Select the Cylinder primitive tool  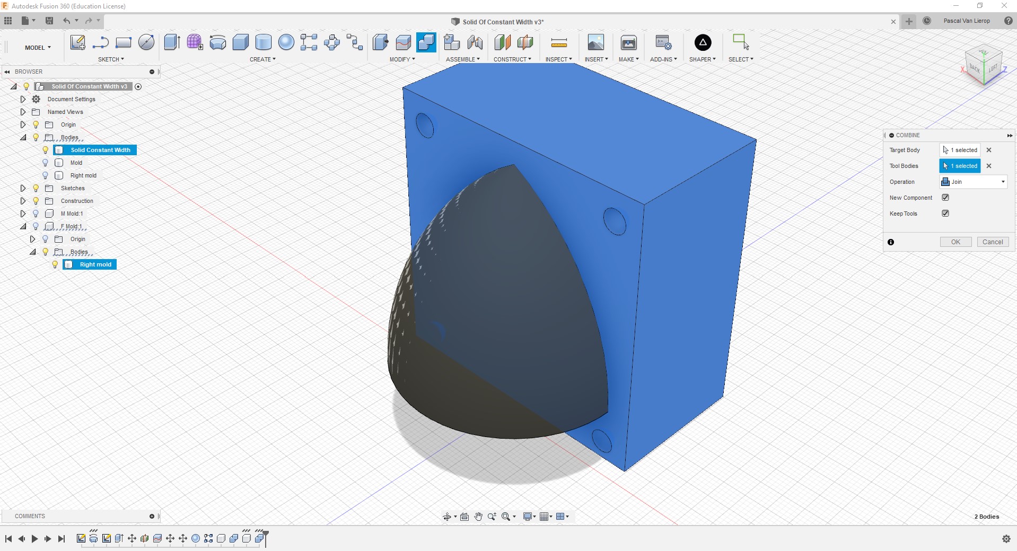click(264, 42)
